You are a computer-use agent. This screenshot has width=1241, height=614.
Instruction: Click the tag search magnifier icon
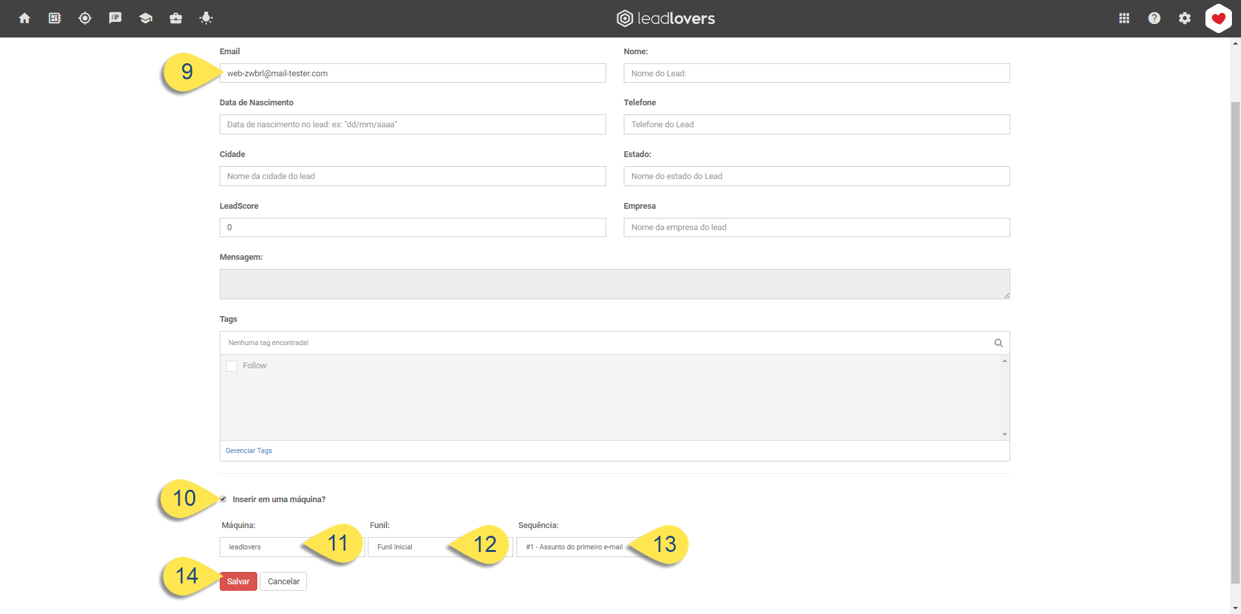click(999, 343)
